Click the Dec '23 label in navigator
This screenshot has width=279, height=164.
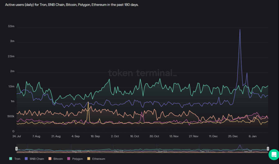[204, 151]
